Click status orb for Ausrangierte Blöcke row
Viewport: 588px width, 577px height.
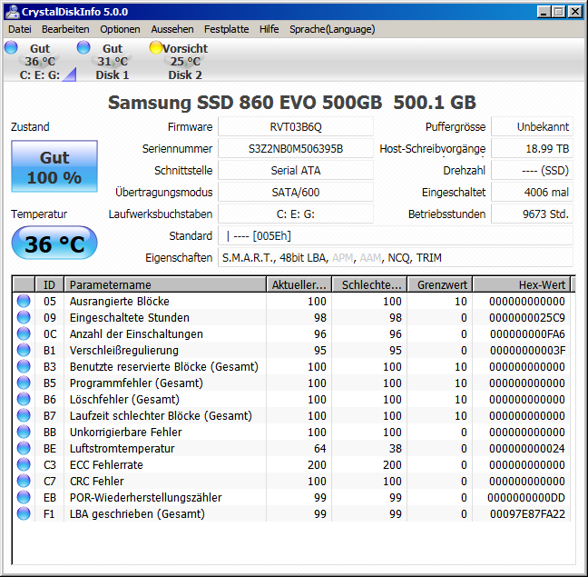tap(24, 301)
